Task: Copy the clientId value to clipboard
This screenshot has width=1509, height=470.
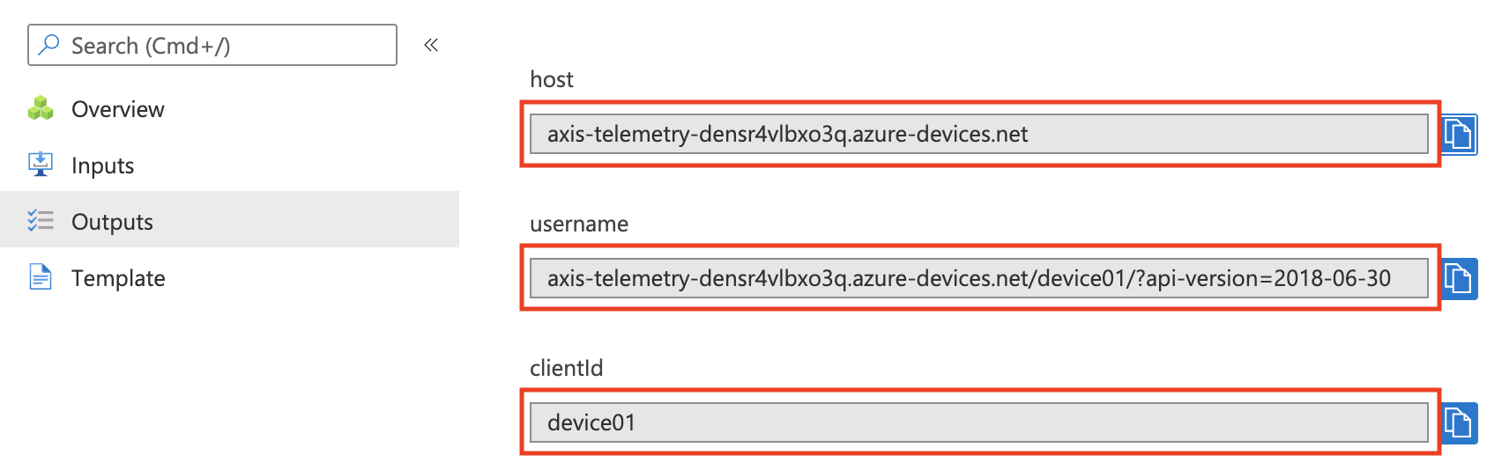Action: click(1460, 423)
